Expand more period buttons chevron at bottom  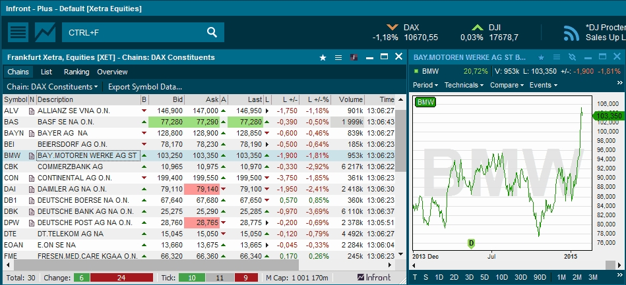[619, 276]
